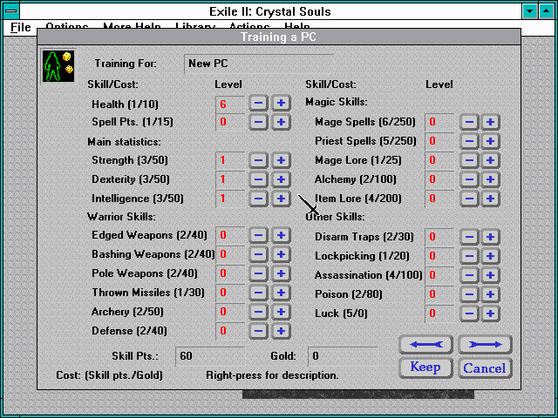Increase Health level with plus button

281,104
